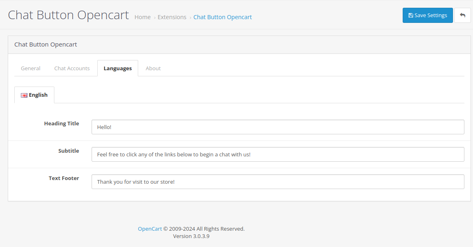
Task: Click the Text Footer input box
Action: (278, 181)
